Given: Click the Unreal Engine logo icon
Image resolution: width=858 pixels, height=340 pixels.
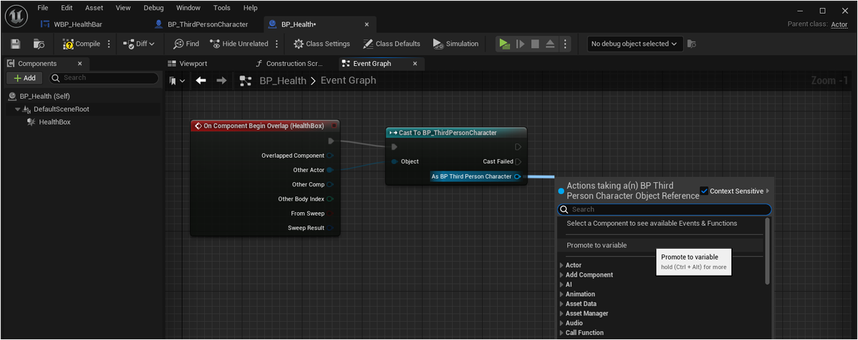Looking at the screenshot, I should tap(16, 15).
